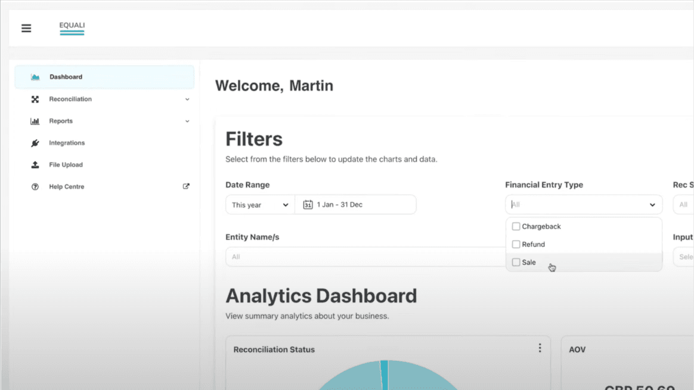The height and width of the screenshot is (390, 694).
Task: Click the Reports bar chart icon
Action: coord(35,121)
